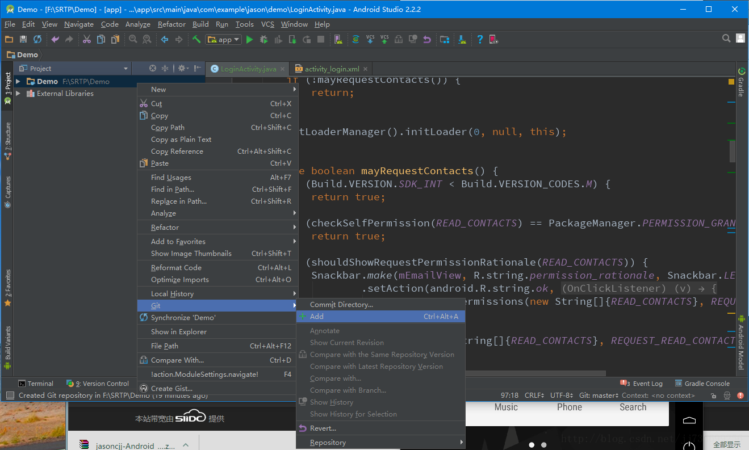The height and width of the screenshot is (450, 749).
Task: Expand the External Libraries tree node
Action: click(x=18, y=94)
